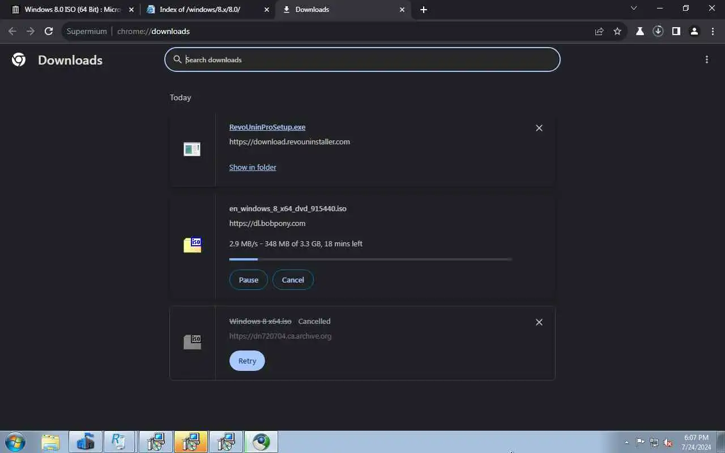The image size is (725, 453).
Task: Open the RevoUninProSetup.exe file link
Action: [267, 127]
